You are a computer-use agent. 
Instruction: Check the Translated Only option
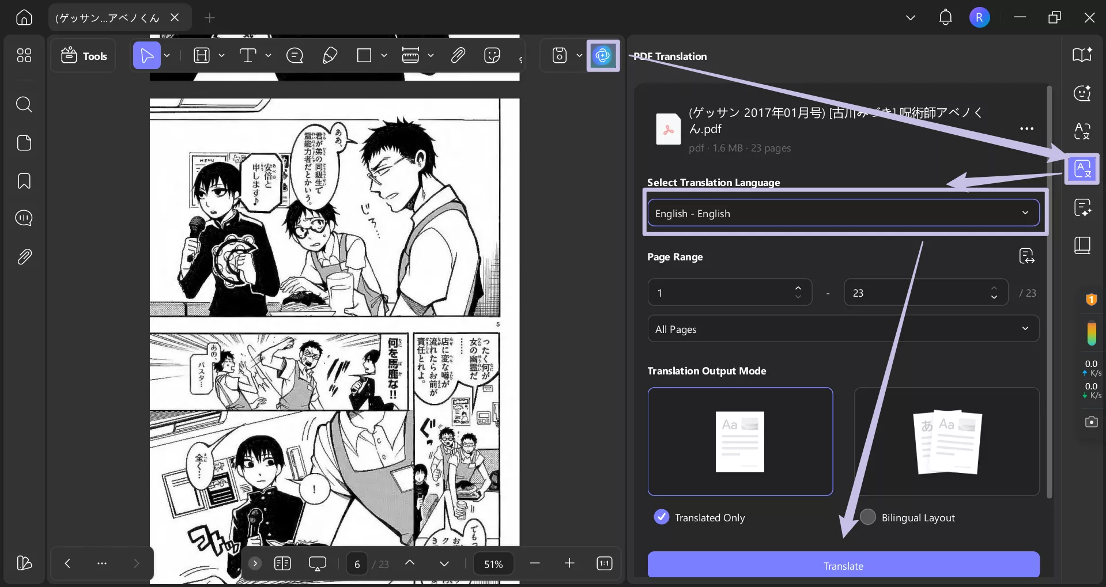click(x=660, y=517)
